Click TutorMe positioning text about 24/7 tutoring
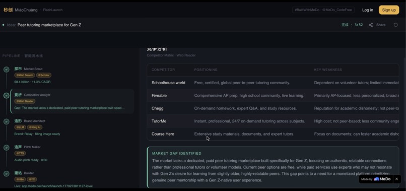Viewport: 406px width, 191px height. [250, 121]
